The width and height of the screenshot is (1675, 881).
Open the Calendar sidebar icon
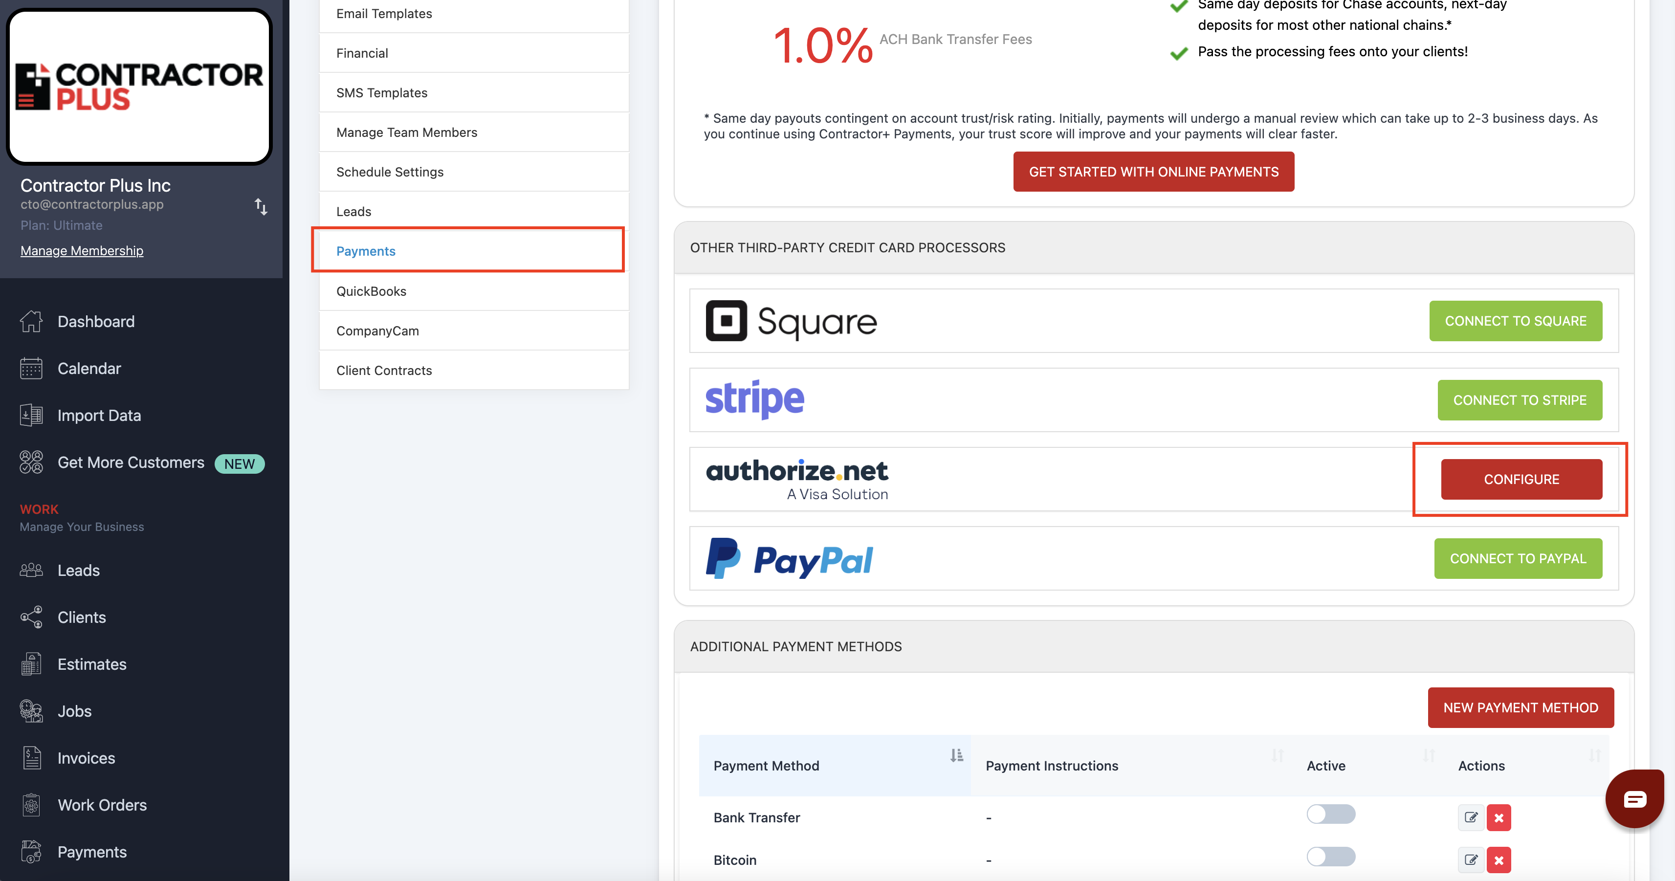coord(31,368)
